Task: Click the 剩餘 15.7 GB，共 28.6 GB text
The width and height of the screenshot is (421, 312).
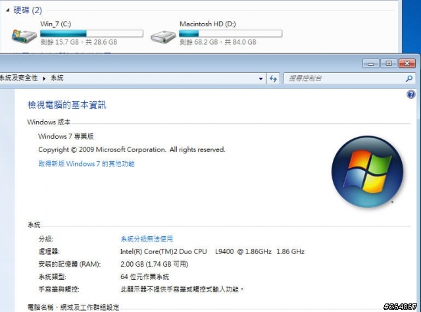Action: click(x=79, y=42)
